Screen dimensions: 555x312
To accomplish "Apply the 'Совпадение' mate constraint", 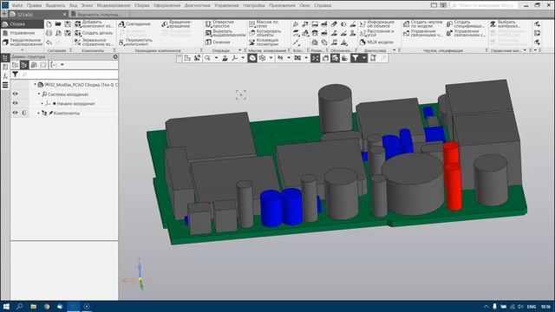I will point(134,24).
